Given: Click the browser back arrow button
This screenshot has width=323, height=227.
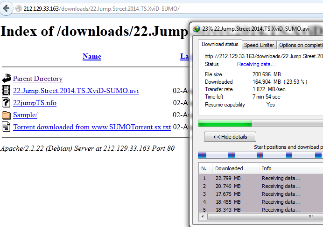Looking at the screenshot, I should (6, 9).
